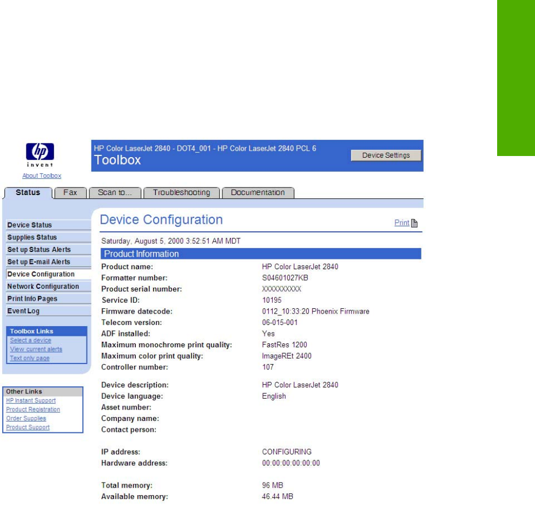Open the Troubleshooting tab
Screen dimensions: 535x513
tap(182, 193)
